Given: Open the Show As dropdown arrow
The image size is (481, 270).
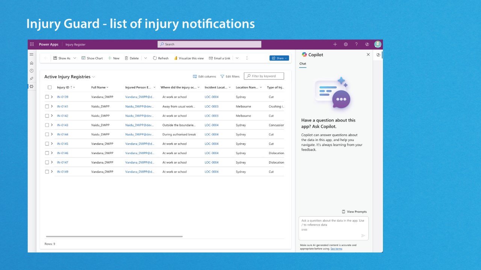Looking at the screenshot, I should (x=75, y=58).
